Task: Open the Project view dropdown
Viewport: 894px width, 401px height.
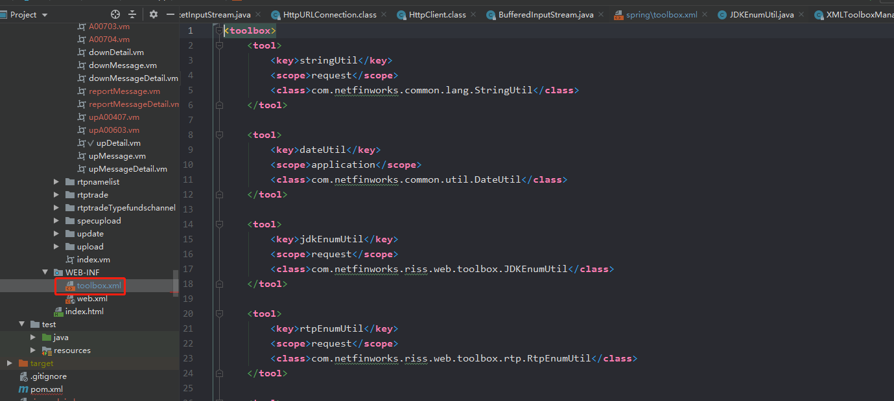Action: (44, 15)
